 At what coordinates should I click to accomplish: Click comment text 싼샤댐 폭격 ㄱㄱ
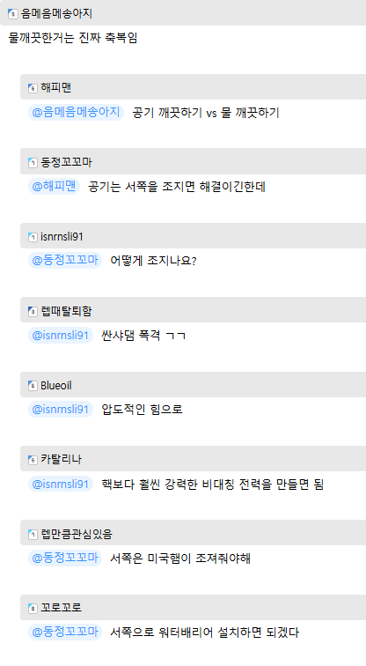coord(143,335)
